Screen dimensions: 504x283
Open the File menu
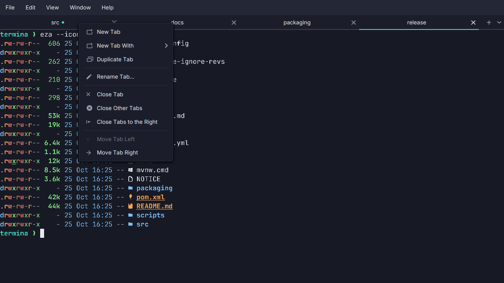coord(10,7)
